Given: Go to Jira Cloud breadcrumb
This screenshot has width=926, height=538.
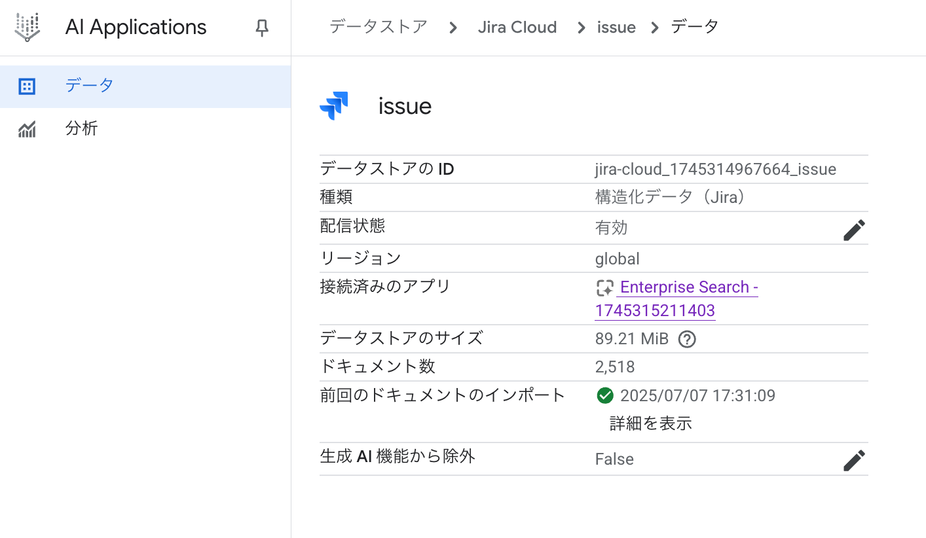Looking at the screenshot, I should coord(517,27).
